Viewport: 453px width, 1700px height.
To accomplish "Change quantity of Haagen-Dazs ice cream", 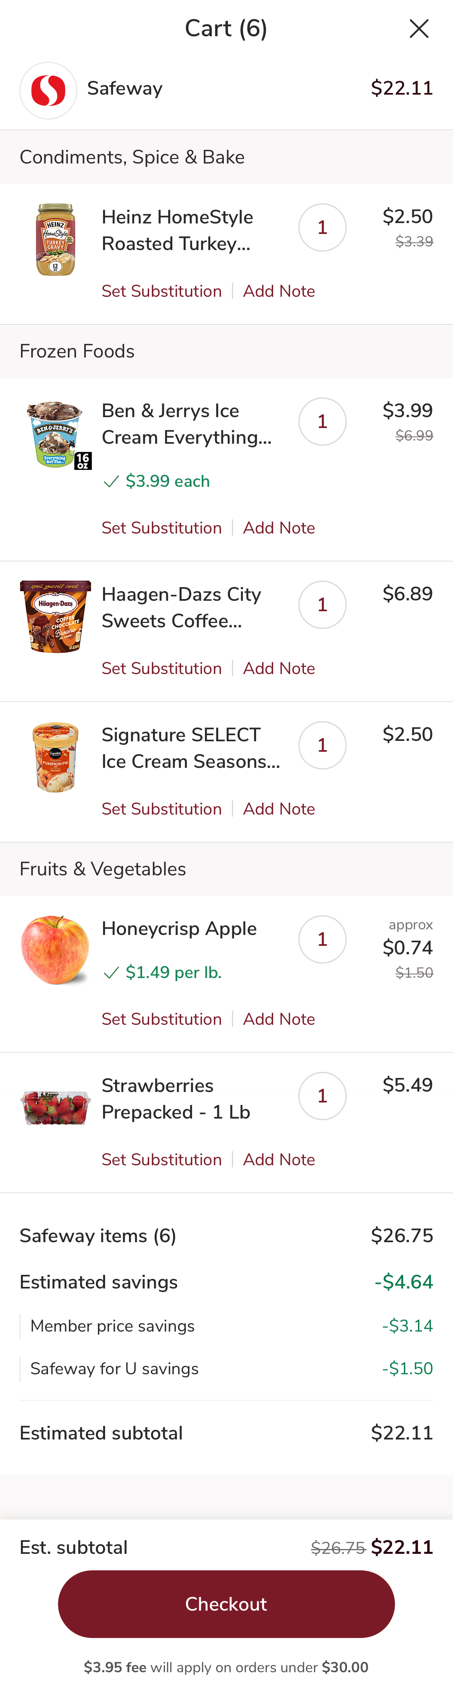I will click(x=322, y=604).
